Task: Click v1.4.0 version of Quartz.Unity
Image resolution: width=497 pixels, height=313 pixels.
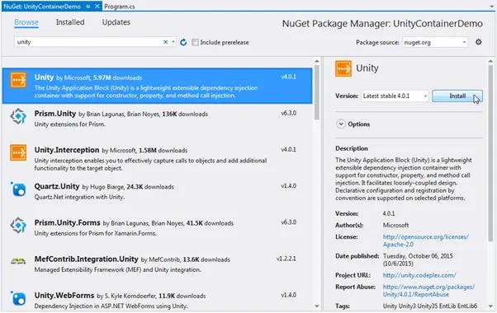Action: pos(288,185)
